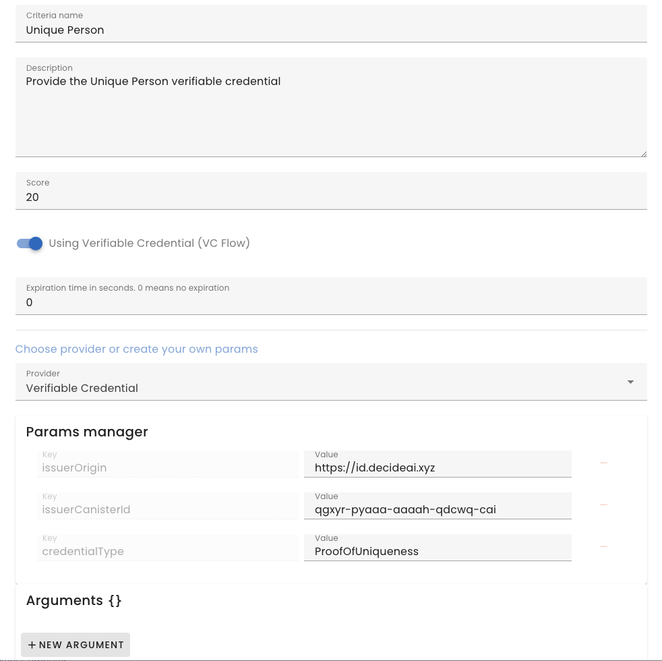
Task: Remove the issuerOrigin parameter row
Action: (603, 463)
